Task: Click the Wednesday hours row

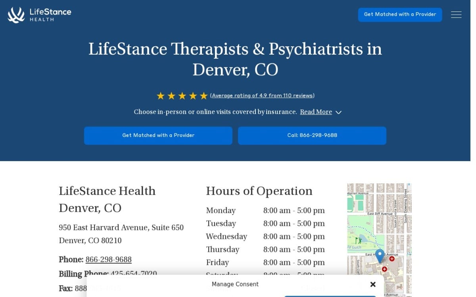Action: 265,237
